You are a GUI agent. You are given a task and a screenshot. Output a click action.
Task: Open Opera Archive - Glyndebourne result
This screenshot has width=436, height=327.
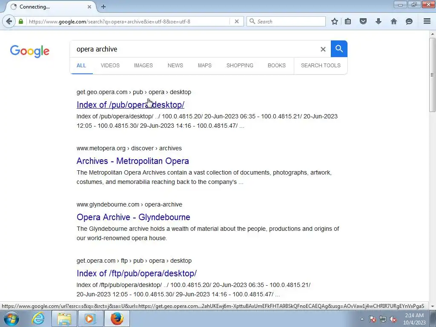133,217
